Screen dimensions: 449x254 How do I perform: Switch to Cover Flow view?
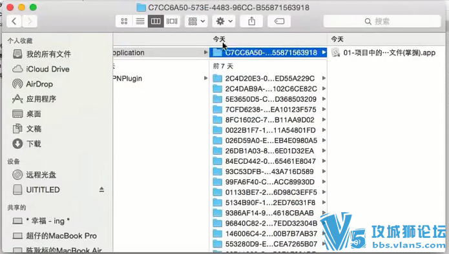pyautogui.click(x=172, y=21)
